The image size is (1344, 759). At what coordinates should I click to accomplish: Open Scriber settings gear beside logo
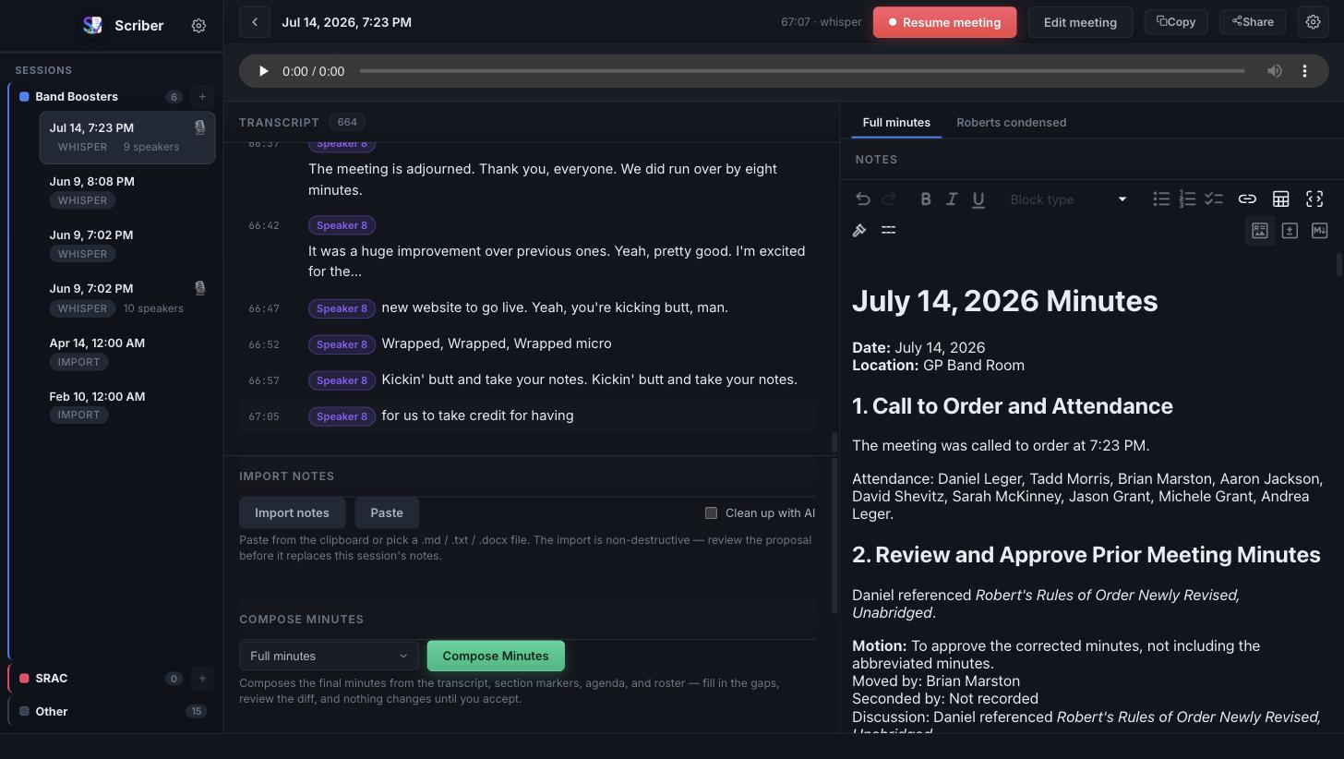[x=198, y=26]
